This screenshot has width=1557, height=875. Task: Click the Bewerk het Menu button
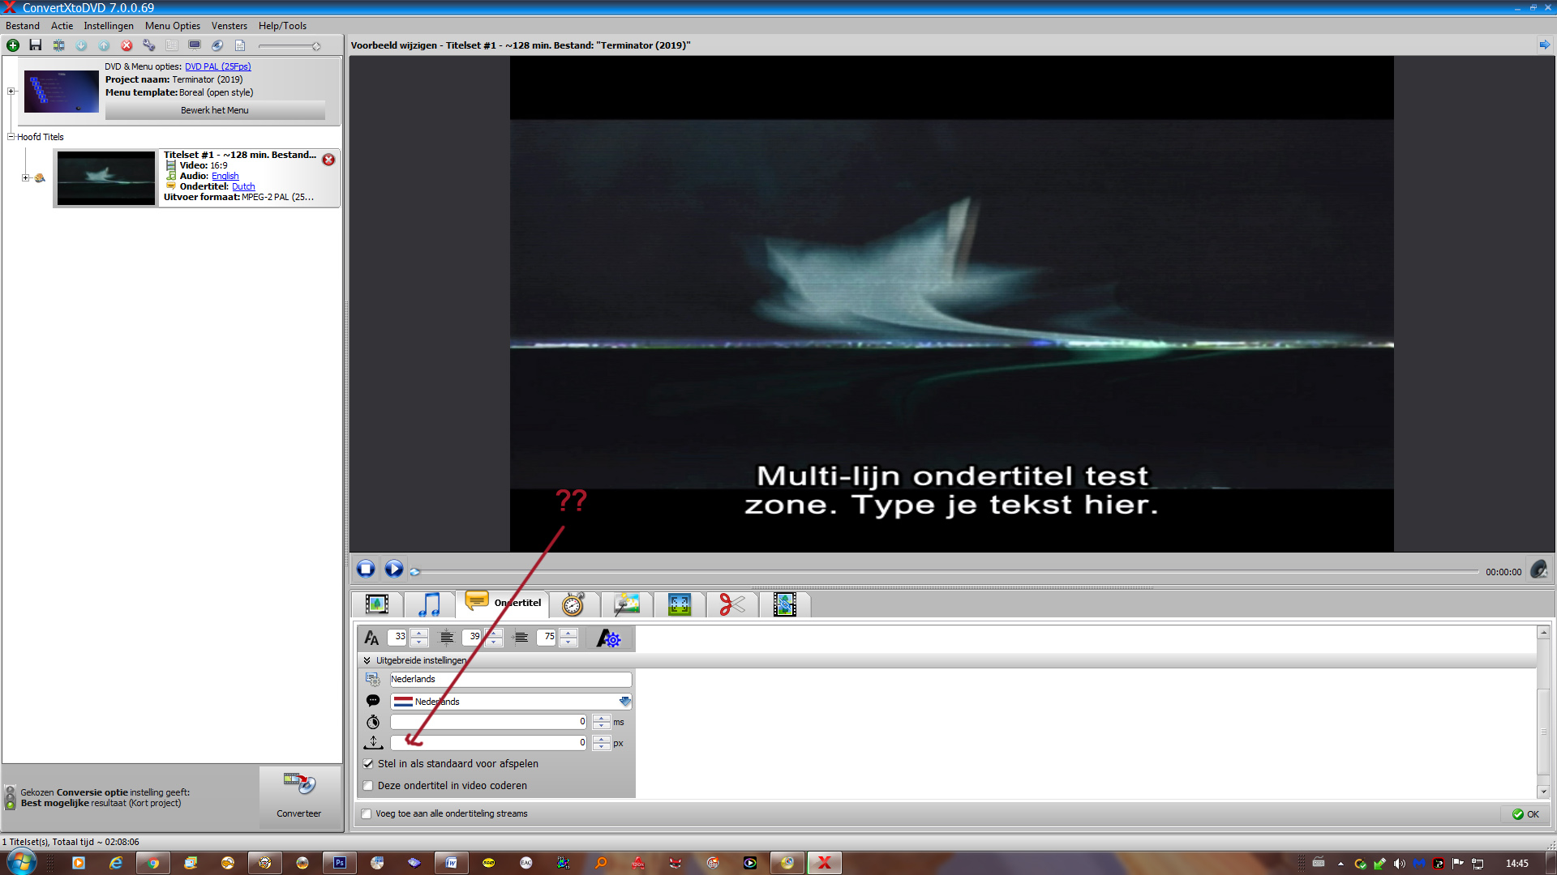215,110
